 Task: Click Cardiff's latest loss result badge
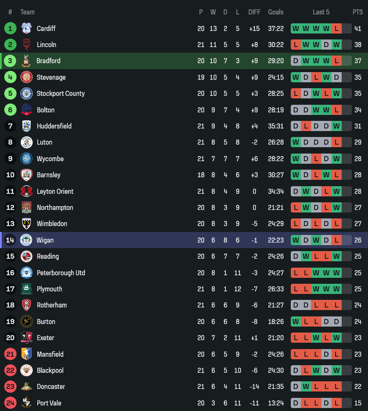tap(337, 28)
